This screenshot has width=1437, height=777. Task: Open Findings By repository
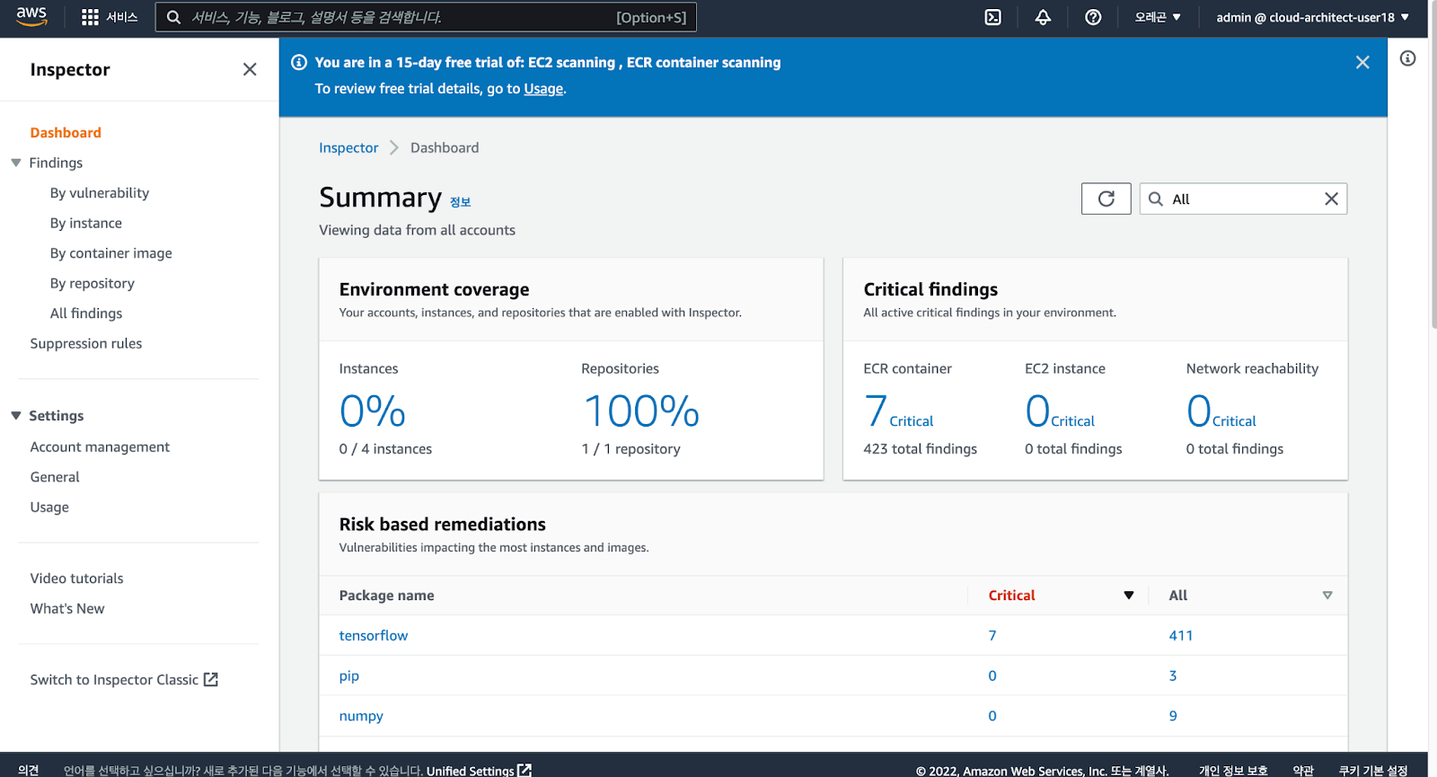coord(93,283)
